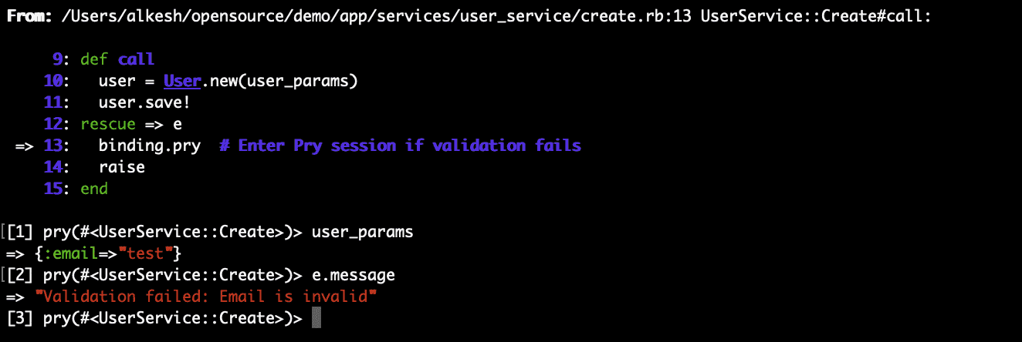This screenshot has height=342, width=1022.
Task: Click the e.message command at prompt [2]
Action: (x=353, y=274)
